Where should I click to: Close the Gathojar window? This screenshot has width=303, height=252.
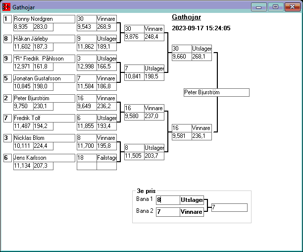point(291,7)
